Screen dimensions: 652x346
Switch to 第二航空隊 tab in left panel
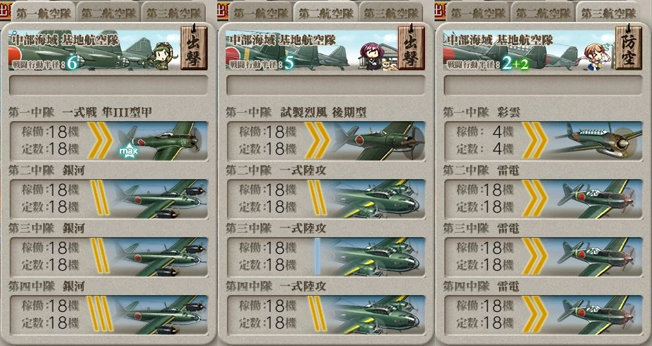tap(108, 13)
